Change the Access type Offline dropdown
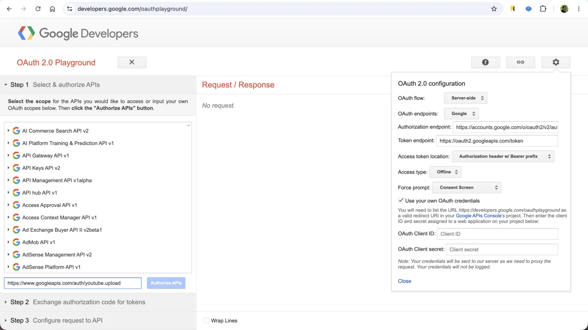Viewport: 588px width, 330px height. [x=445, y=172]
